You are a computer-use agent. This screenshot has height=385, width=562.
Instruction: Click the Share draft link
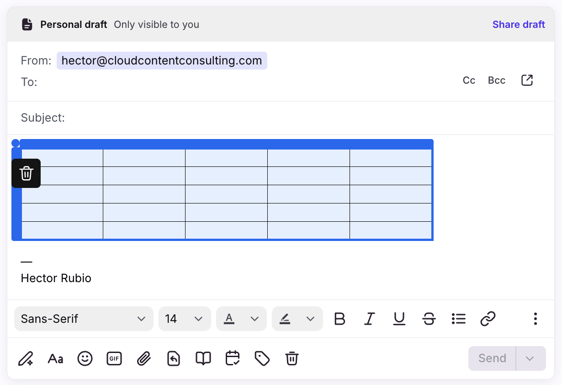(518, 25)
